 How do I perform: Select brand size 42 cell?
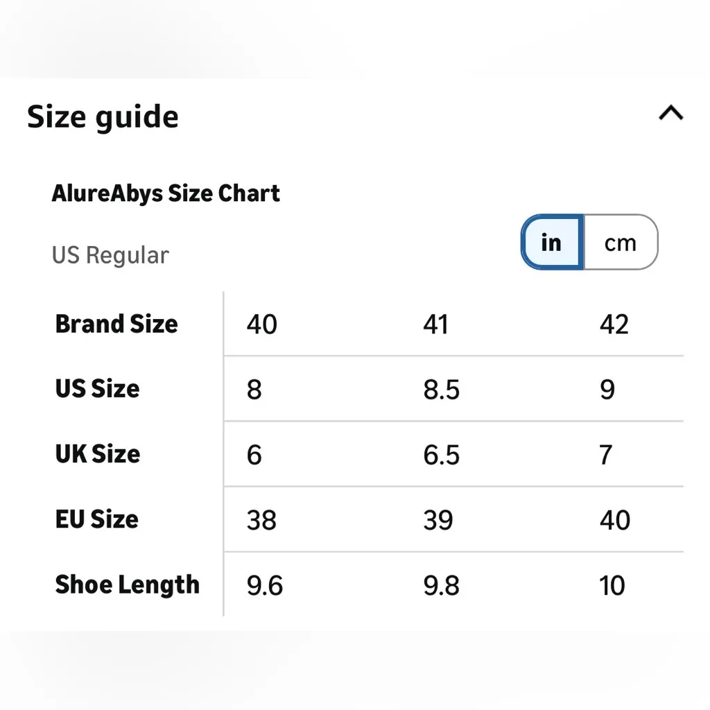614,324
